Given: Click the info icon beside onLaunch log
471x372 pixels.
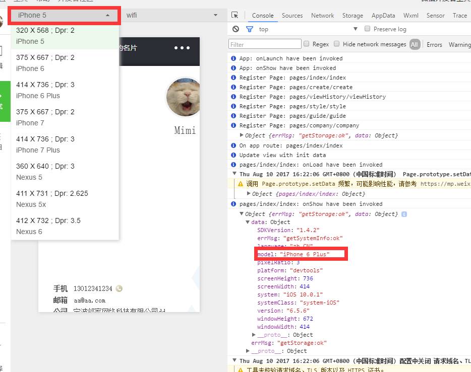Looking at the screenshot, I should [x=233, y=58].
